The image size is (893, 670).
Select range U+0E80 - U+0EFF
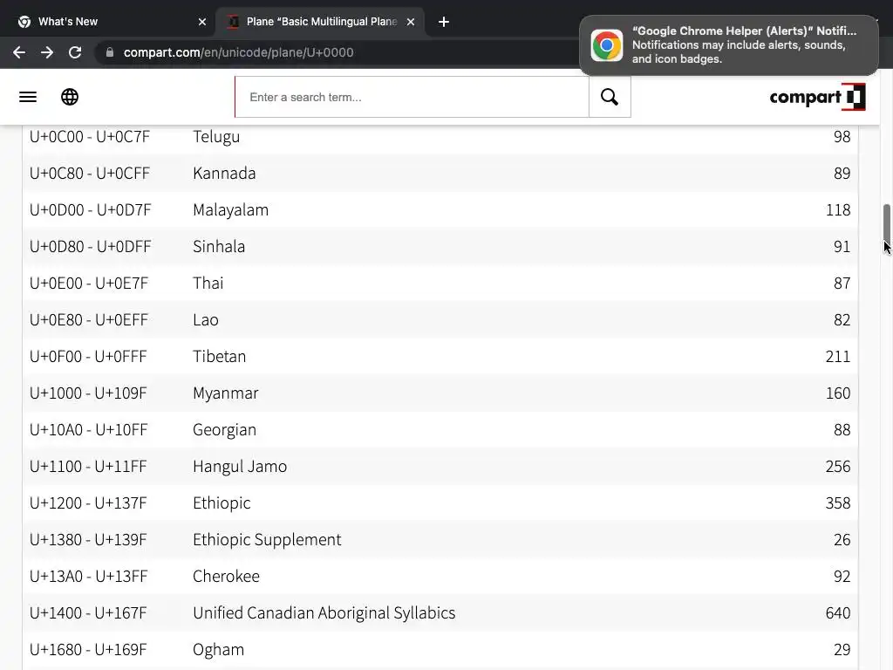coord(89,319)
